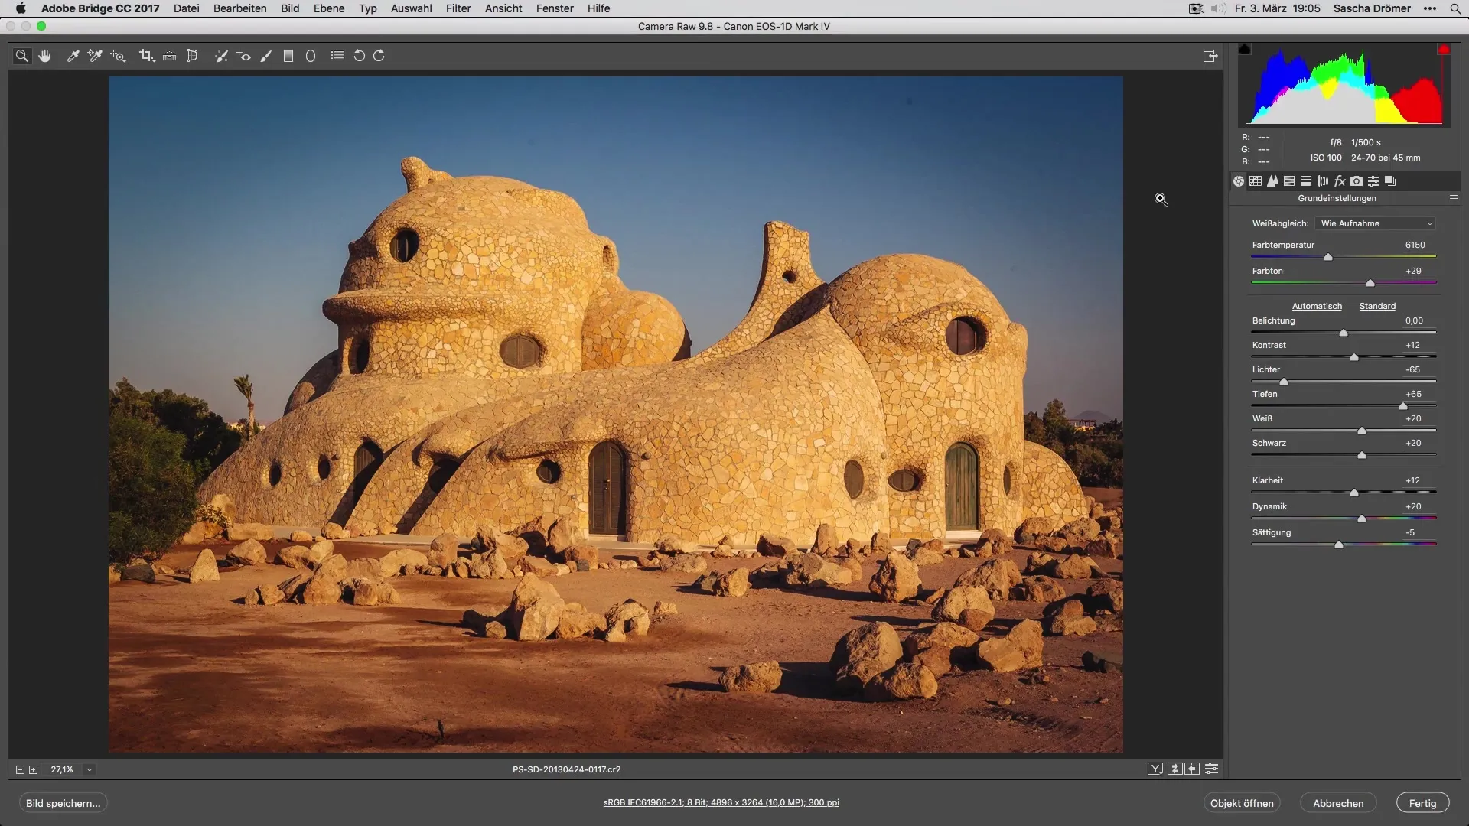Open the Camera Raw preferences dialog icon

(337, 56)
